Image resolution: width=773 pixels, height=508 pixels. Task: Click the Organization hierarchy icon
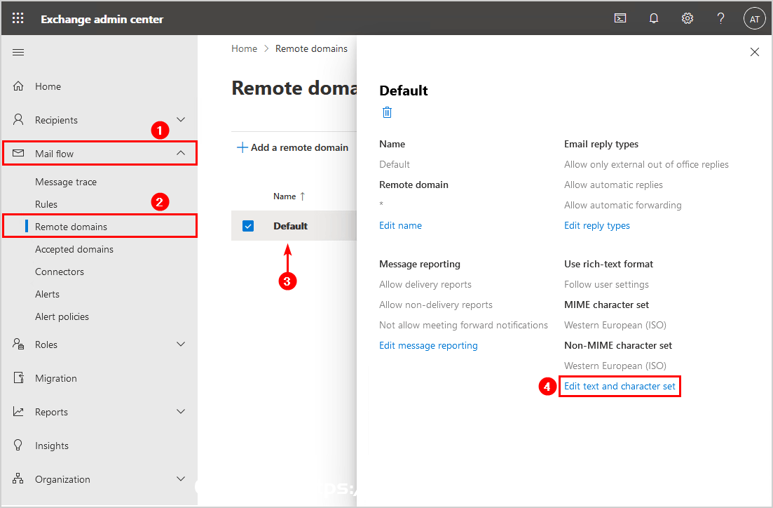coord(18,479)
